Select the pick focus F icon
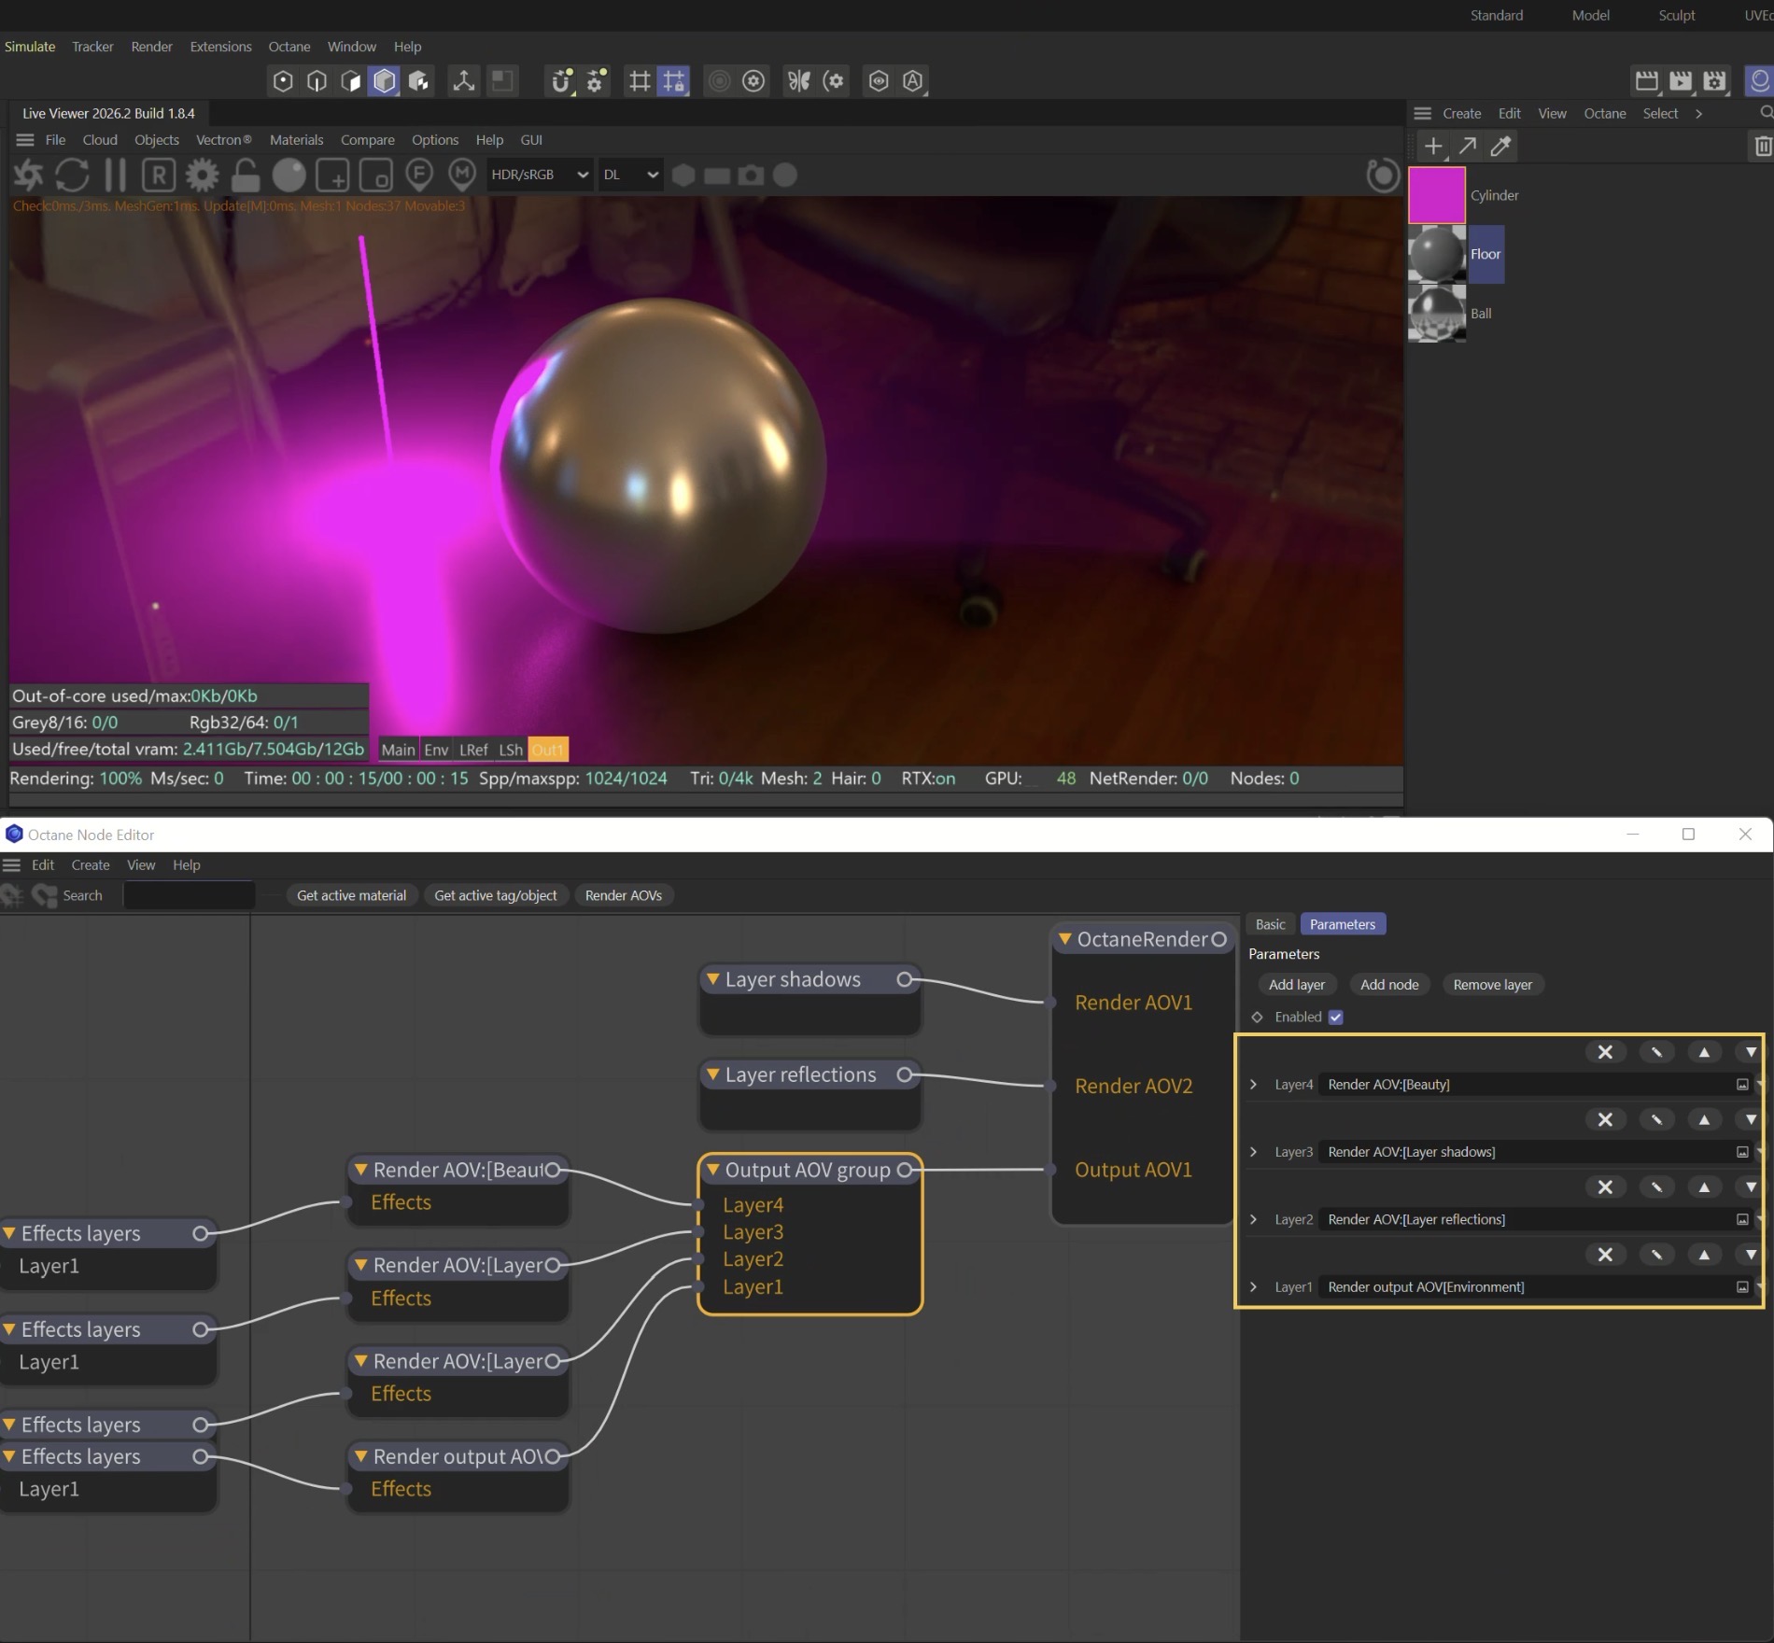1774x1643 pixels. click(419, 174)
